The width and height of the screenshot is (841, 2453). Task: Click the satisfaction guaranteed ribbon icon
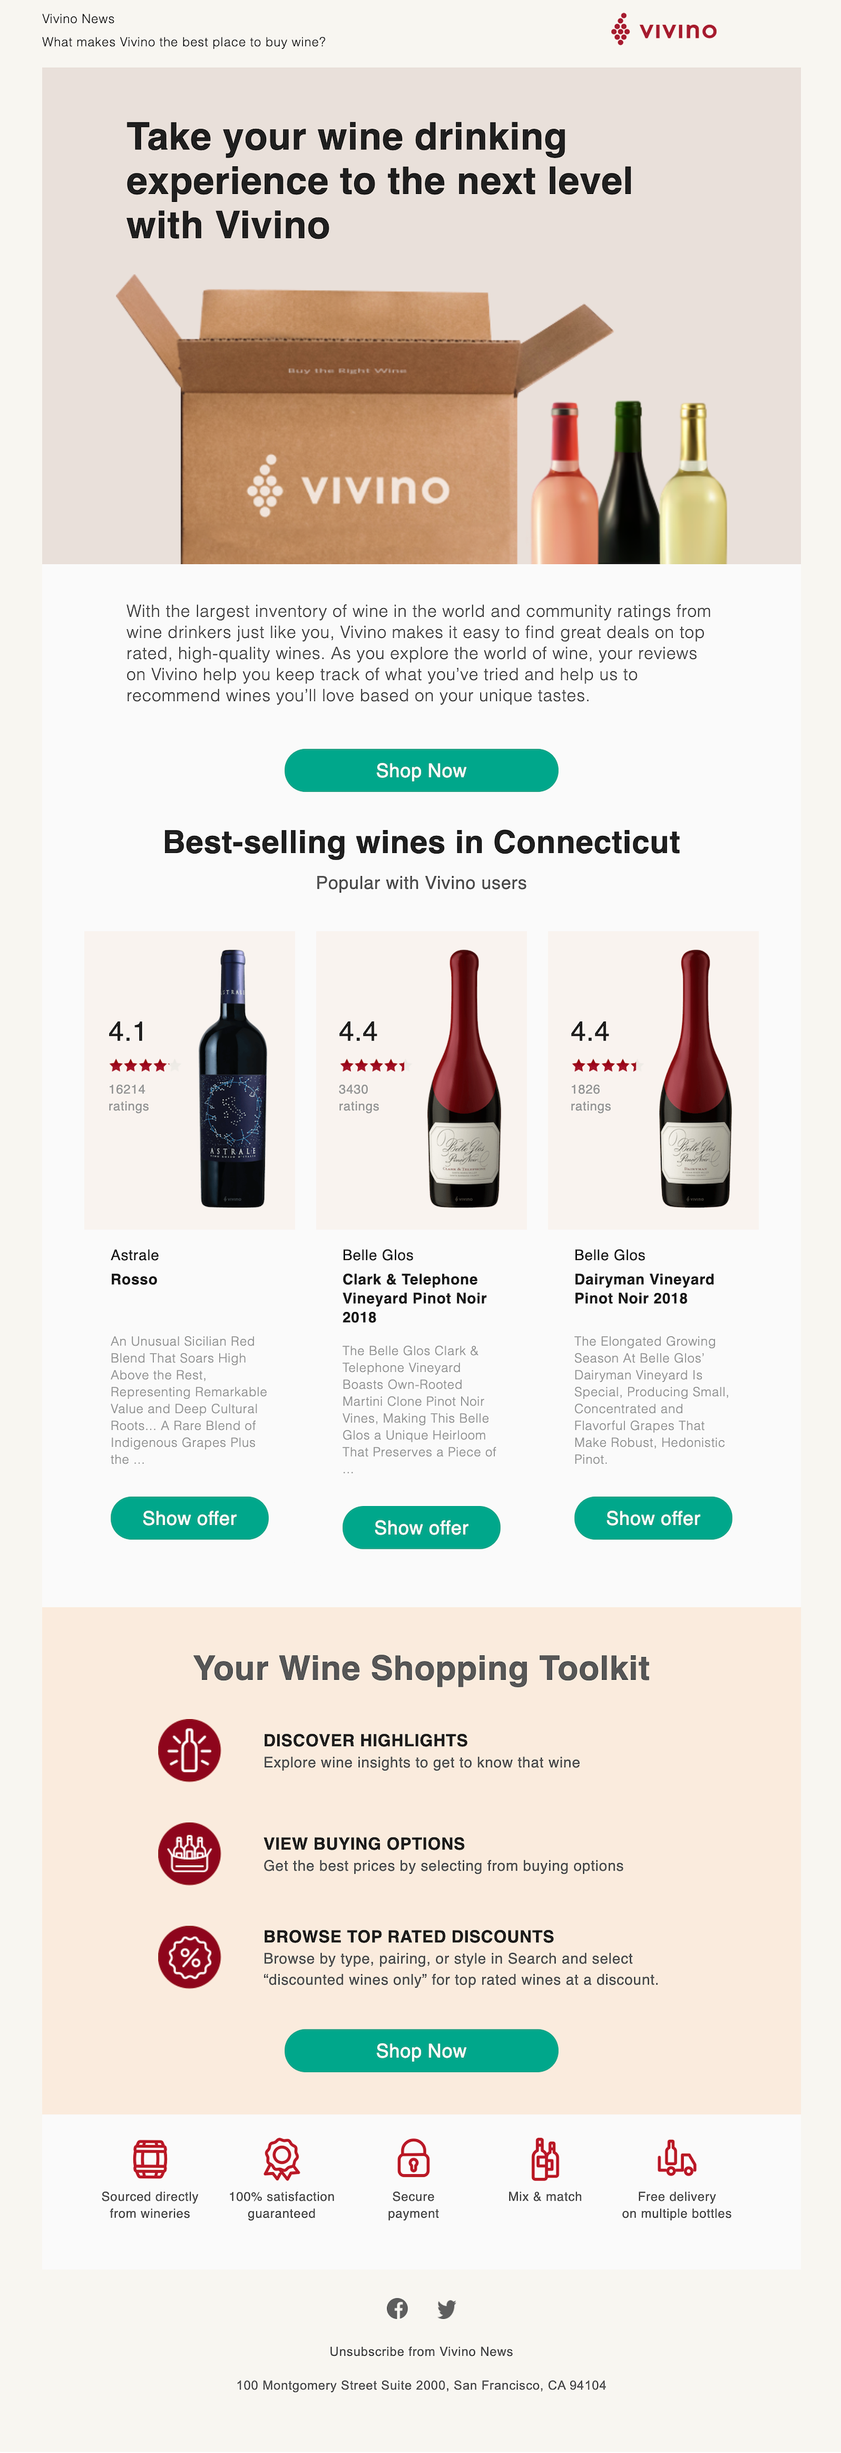click(x=282, y=2159)
